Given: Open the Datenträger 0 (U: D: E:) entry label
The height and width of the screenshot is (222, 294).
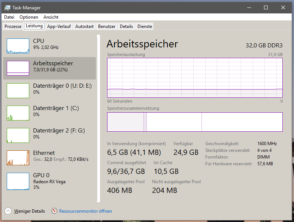Looking at the screenshot, I should pyautogui.click(x=62, y=86).
